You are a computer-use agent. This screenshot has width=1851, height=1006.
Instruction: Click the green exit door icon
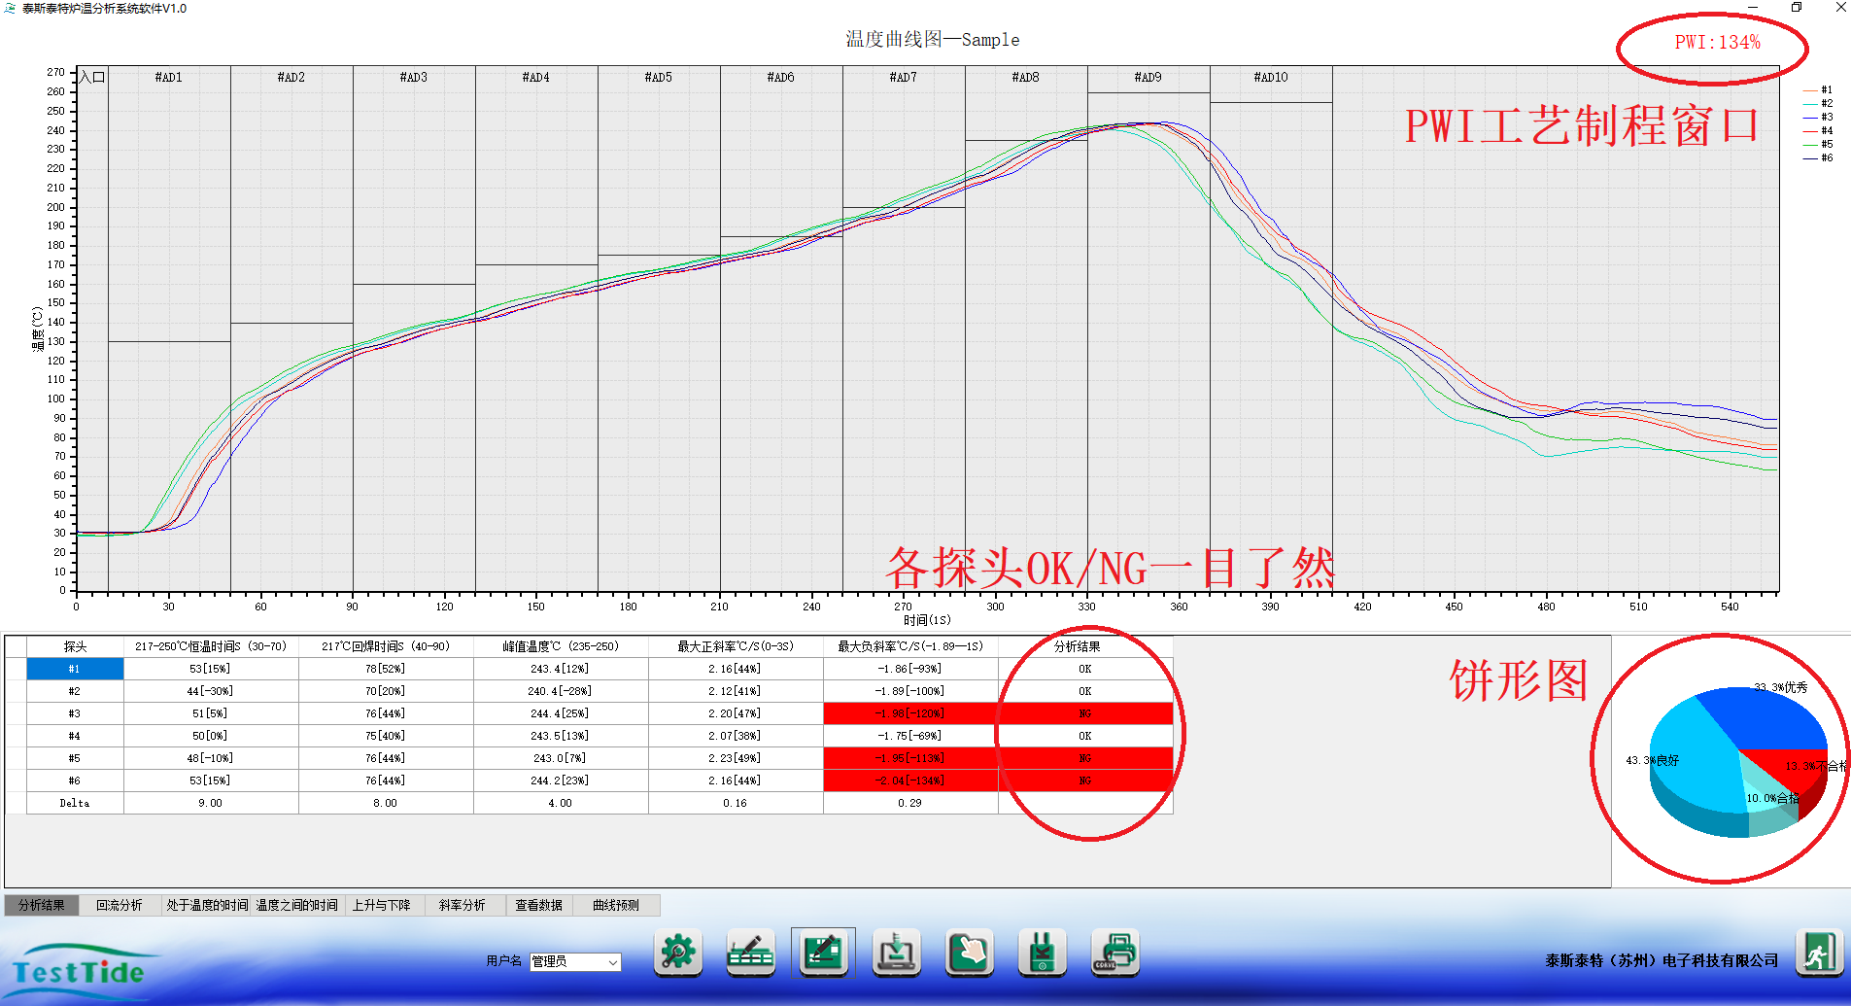1818,953
